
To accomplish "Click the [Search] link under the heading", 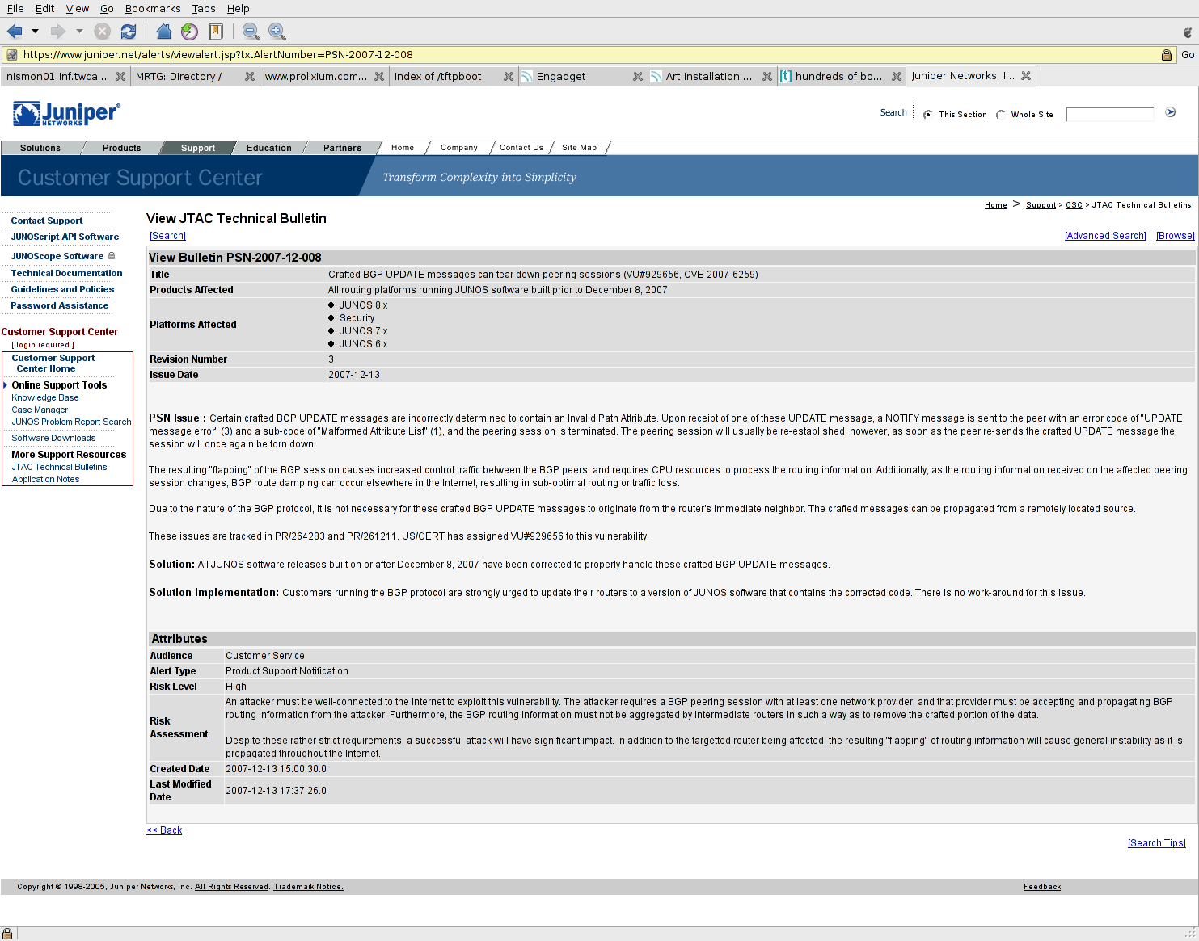I will pyautogui.click(x=167, y=236).
